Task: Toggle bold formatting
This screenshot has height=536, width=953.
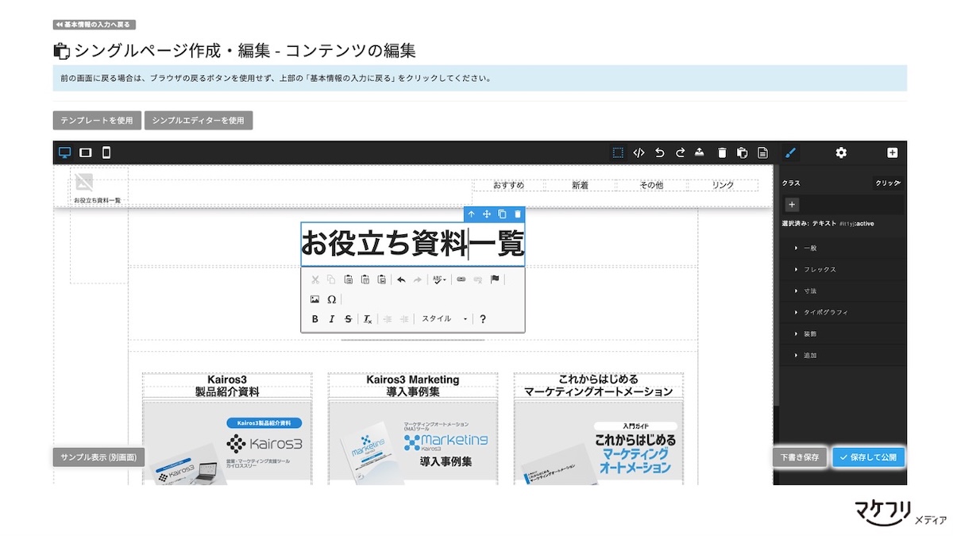Action: tap(314, 318)
